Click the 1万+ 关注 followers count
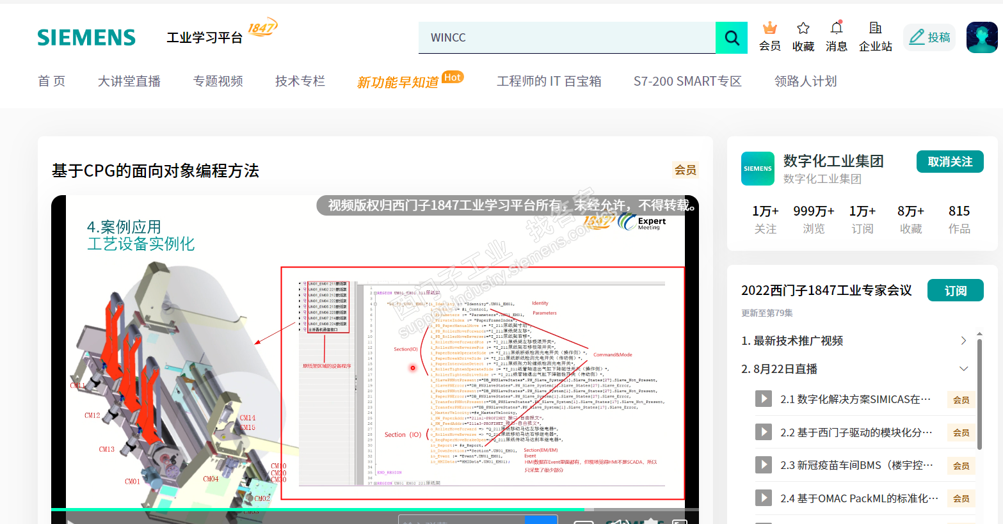The image size is (1003, 524). [x=766, y=219]
